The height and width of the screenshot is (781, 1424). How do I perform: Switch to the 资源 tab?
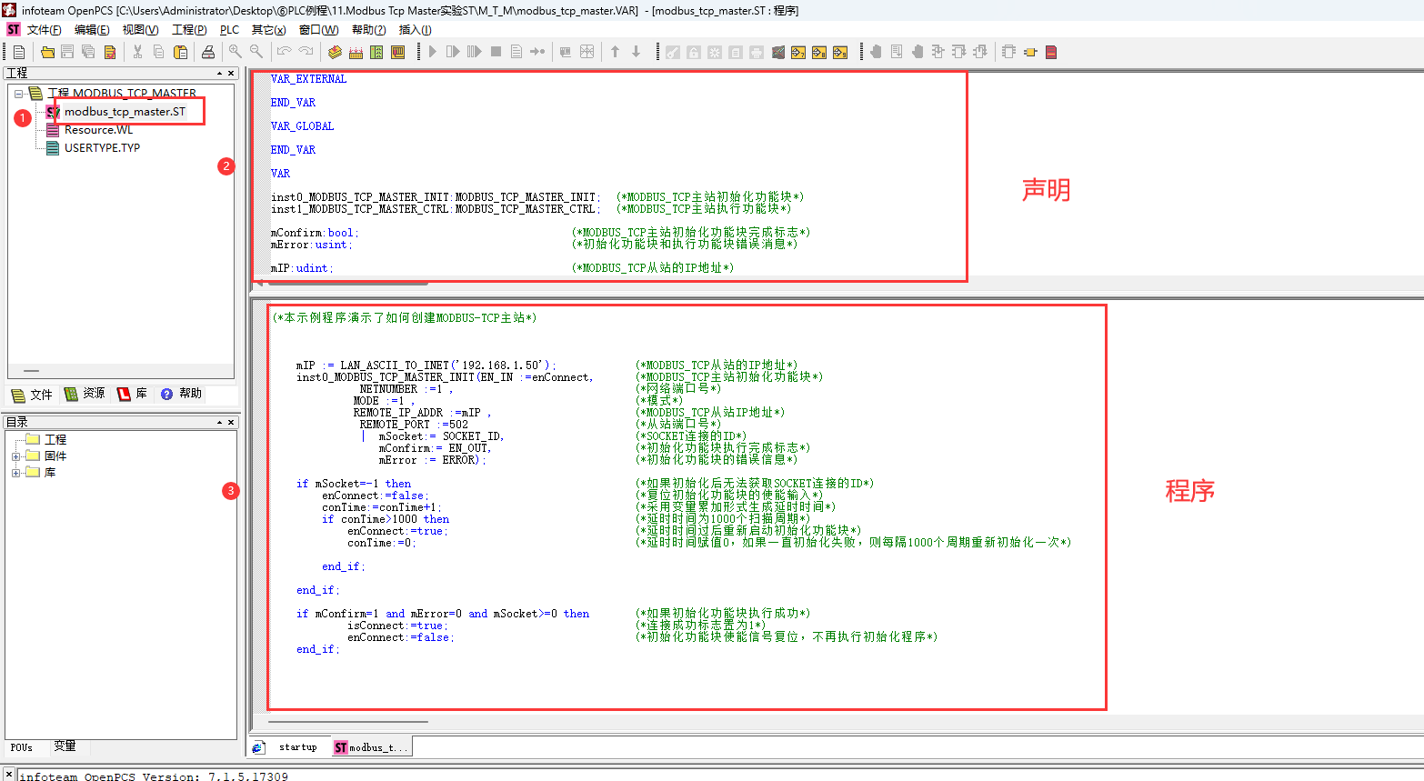pos(85,394)
